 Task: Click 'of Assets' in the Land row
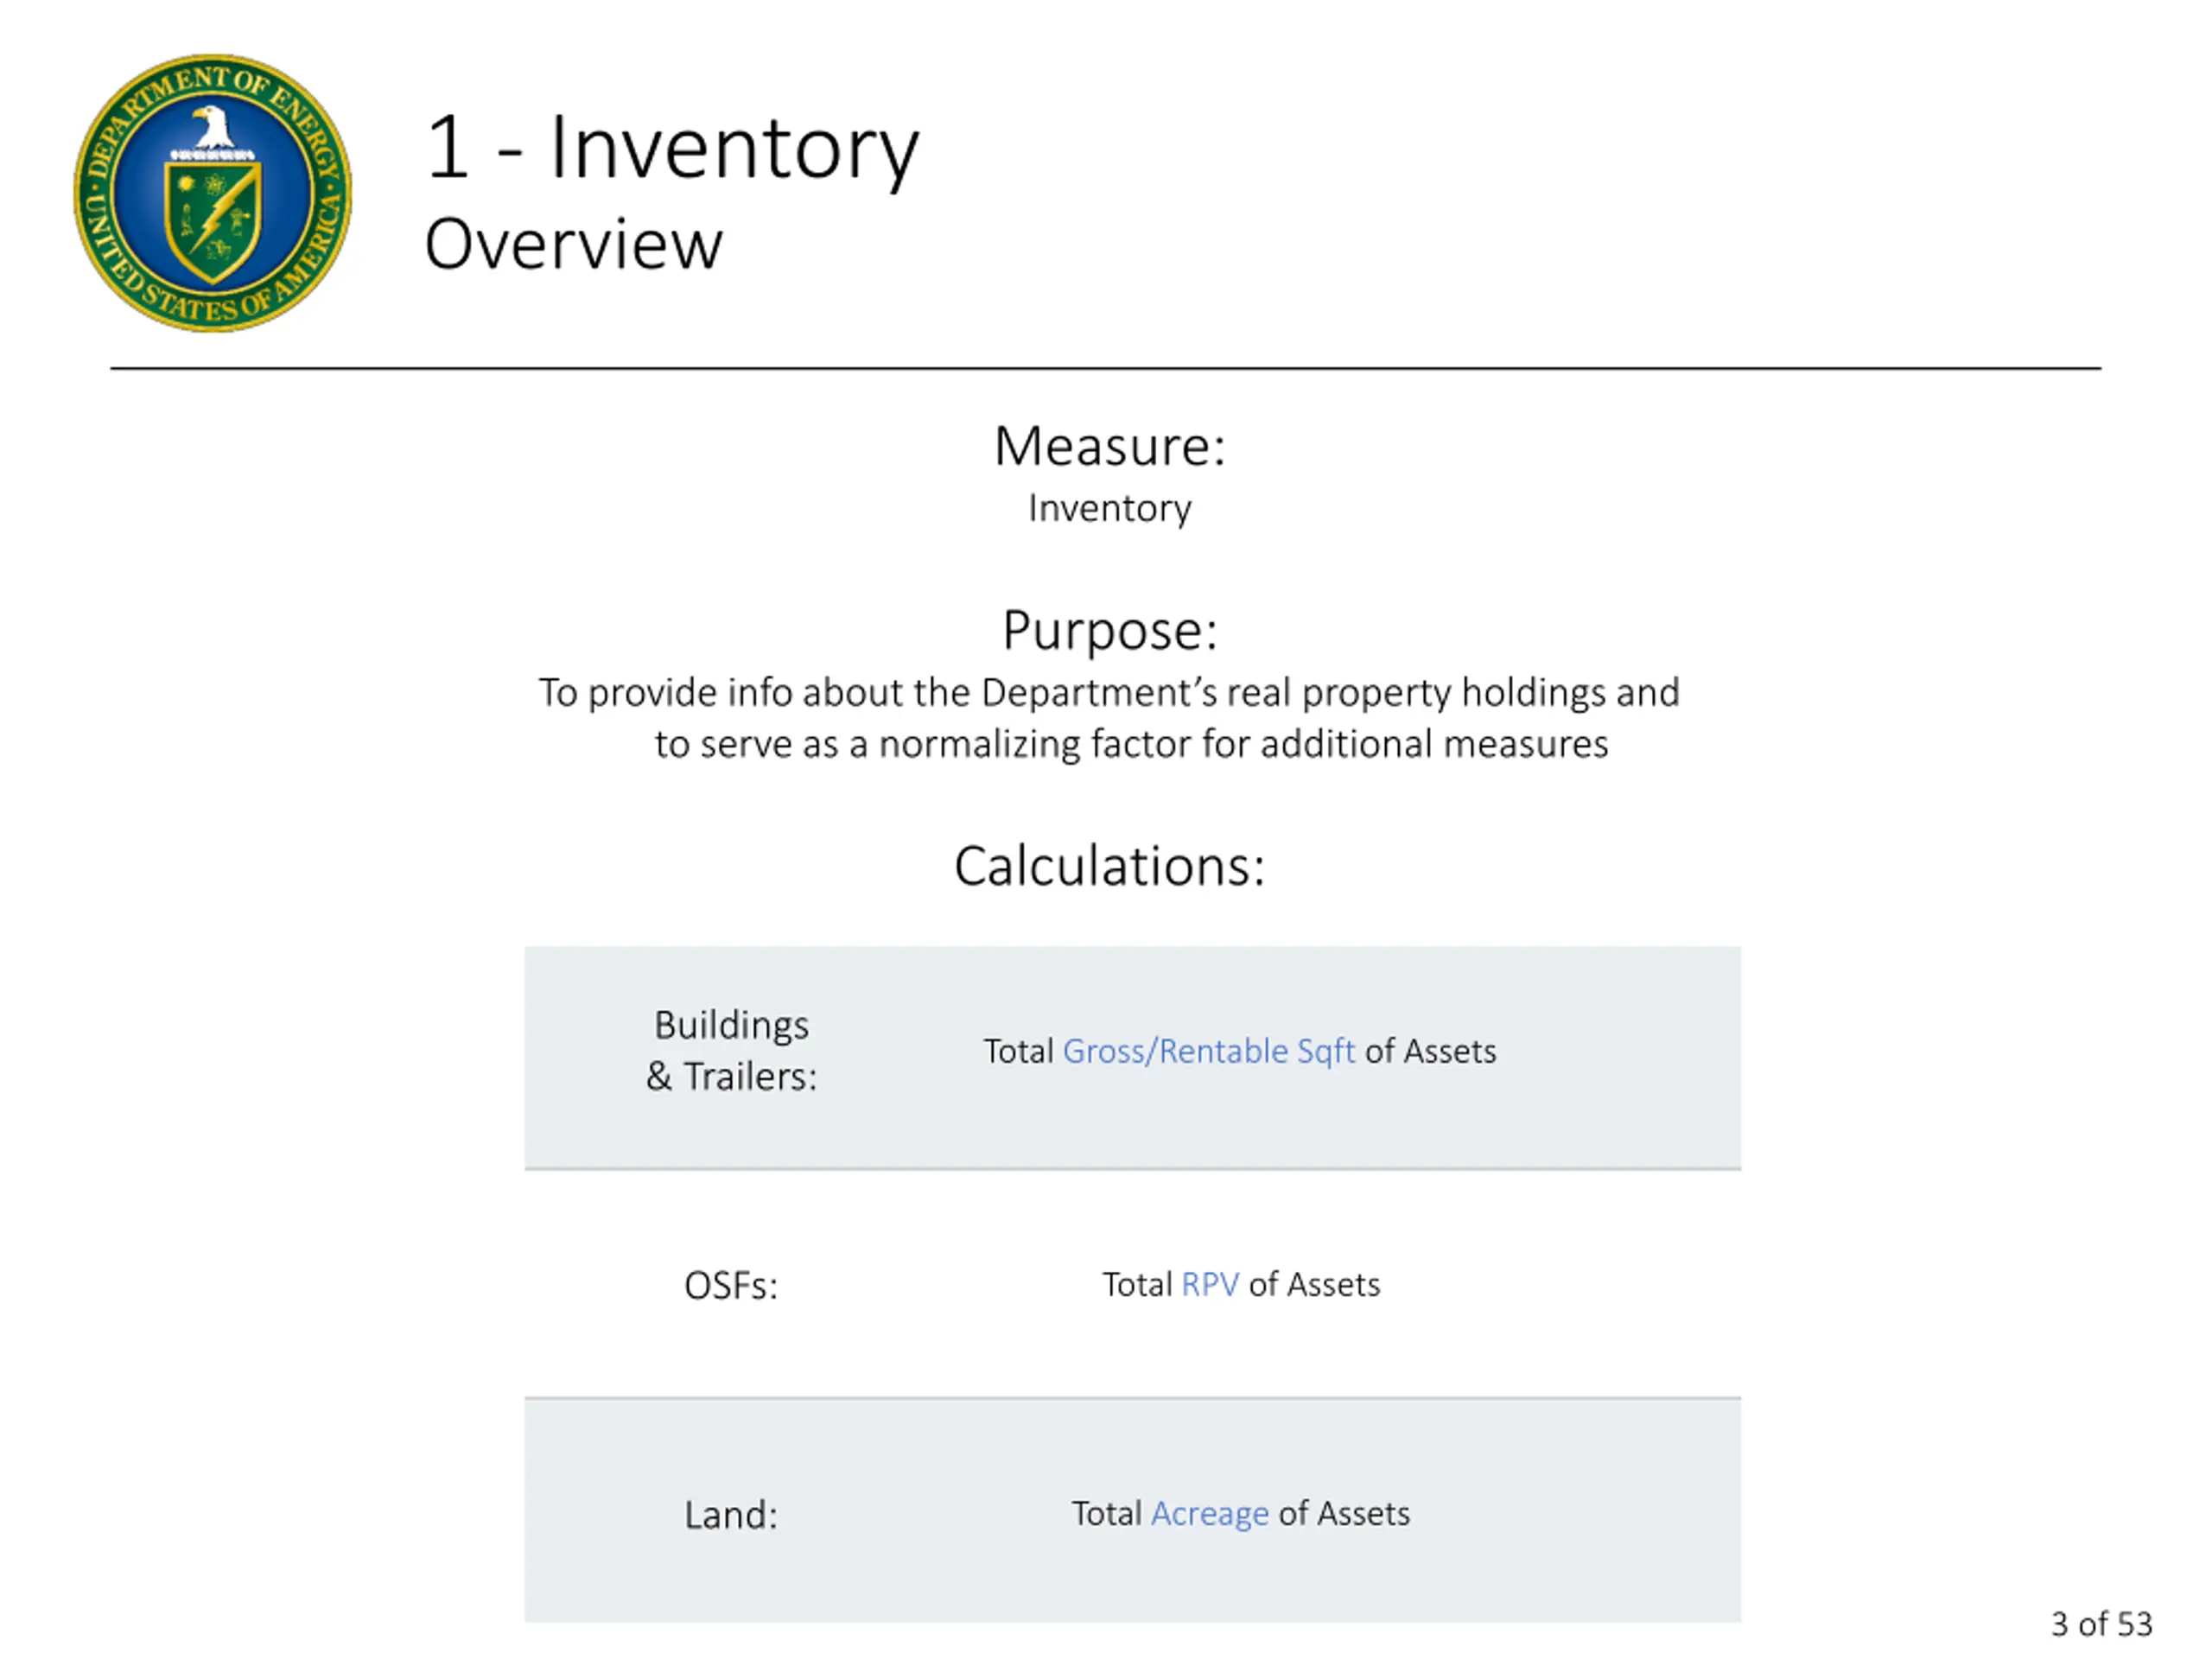[1344, 1513]
